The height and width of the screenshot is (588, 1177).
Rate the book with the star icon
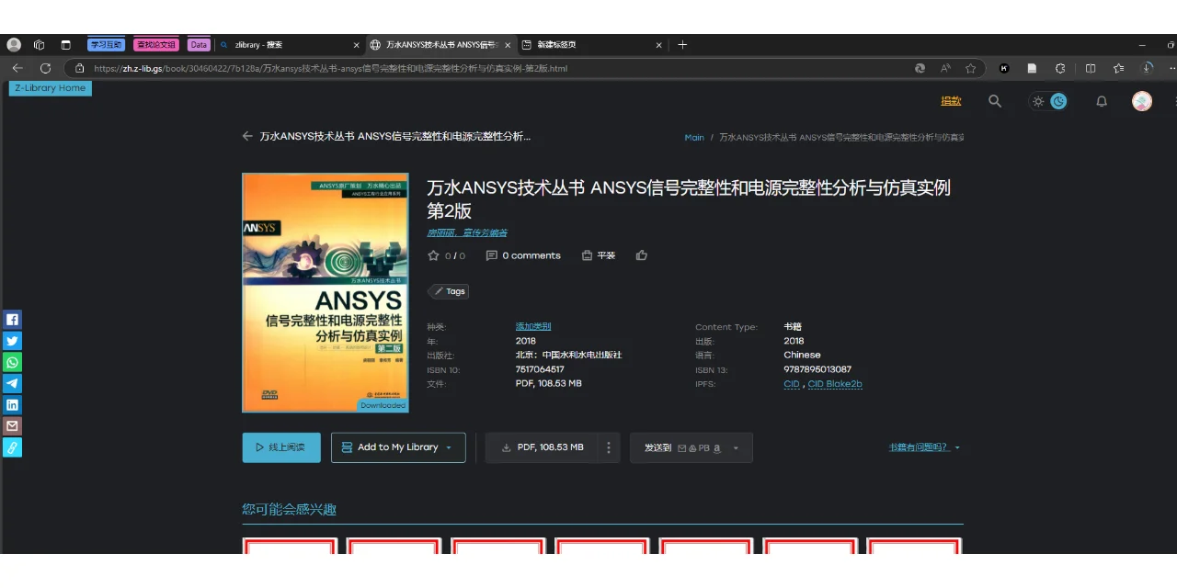tap(433, 255)
